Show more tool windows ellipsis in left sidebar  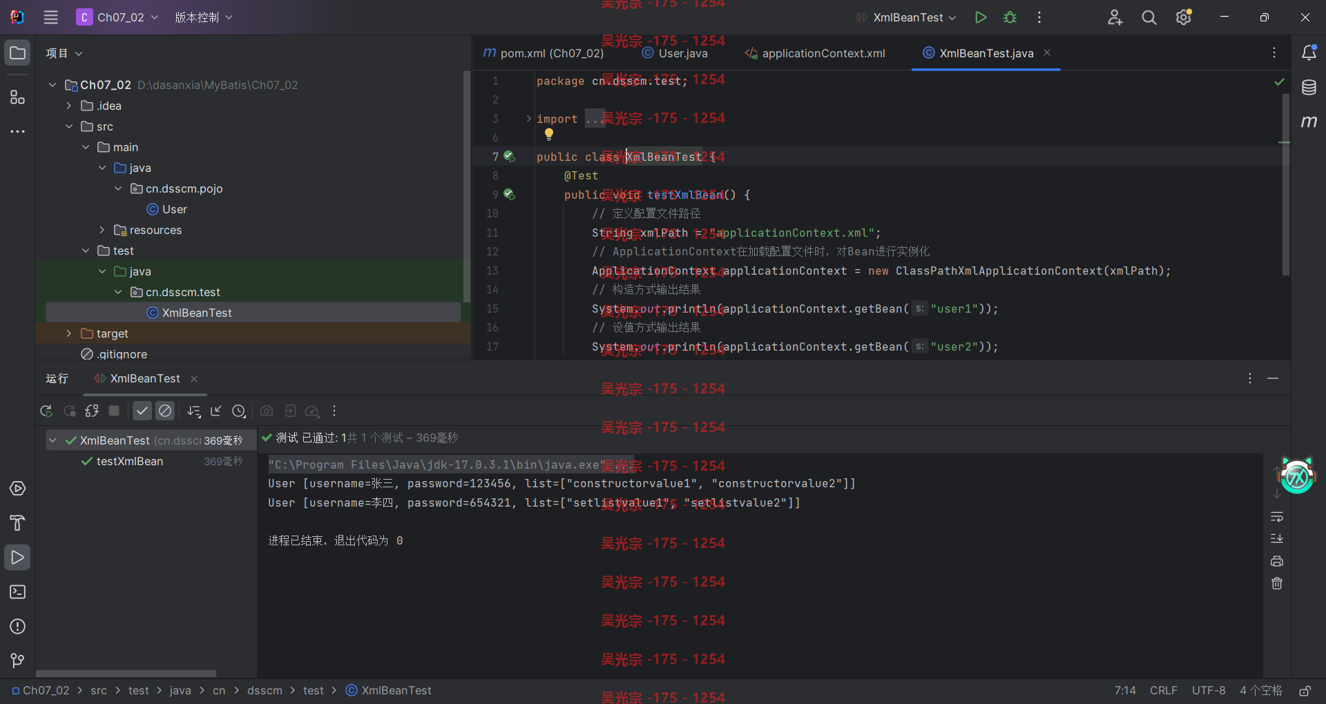[x=18, y=131]
